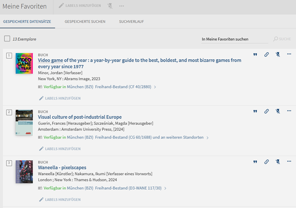The height and width of the screenshot is (208, 296).
Task: Open citation for Video game of the year
Action: coord(255,55)
